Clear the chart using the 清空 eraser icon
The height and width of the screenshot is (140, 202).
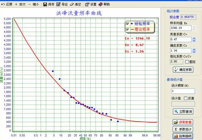(x=72, y=5)
